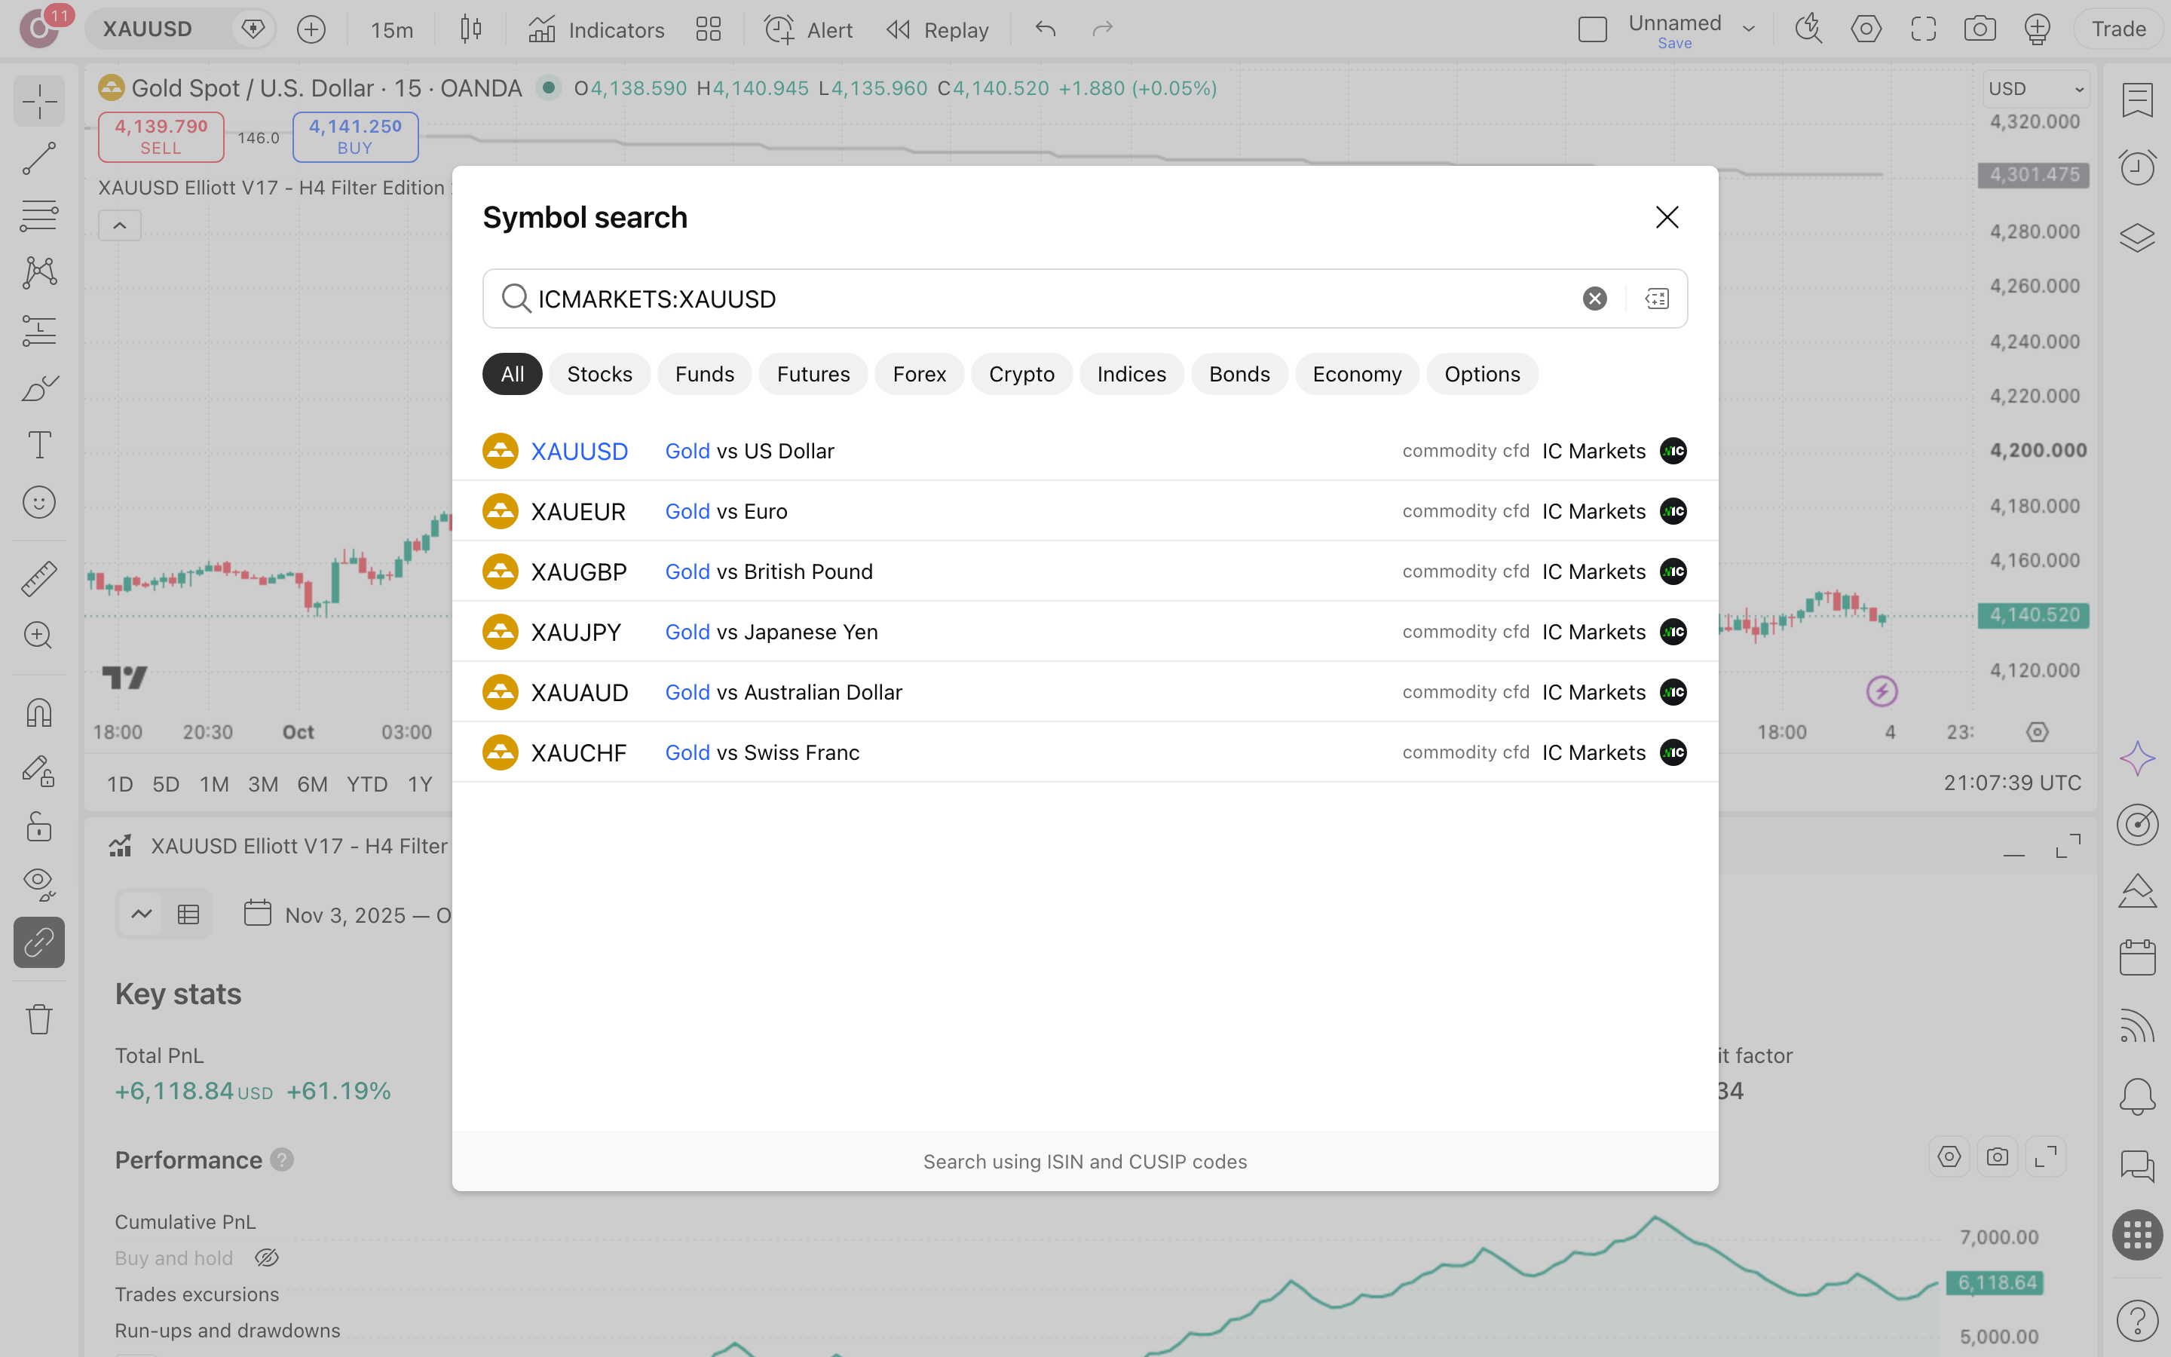Select the trend line drawing tool

[x=38, y=159]
